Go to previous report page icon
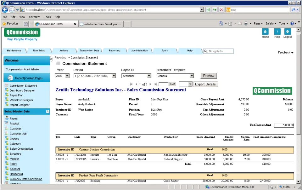 coord(136,84)
